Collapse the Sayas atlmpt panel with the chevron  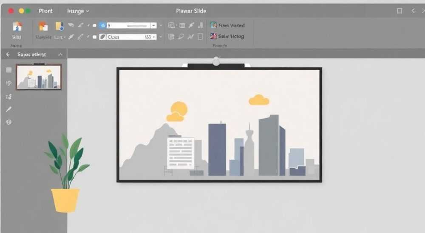pos(60,55)
